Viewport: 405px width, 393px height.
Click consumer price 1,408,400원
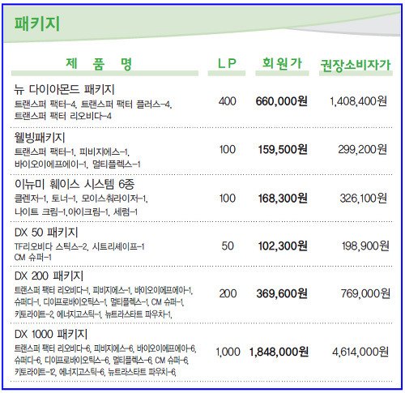click(x=358, y=101)
